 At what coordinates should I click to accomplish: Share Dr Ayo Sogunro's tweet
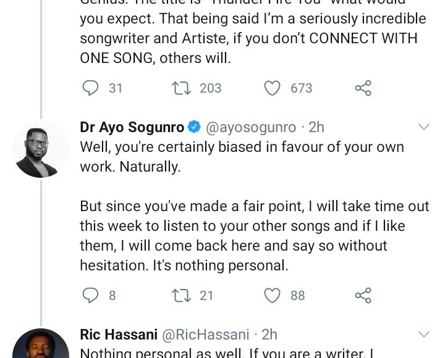coord(363,296)
